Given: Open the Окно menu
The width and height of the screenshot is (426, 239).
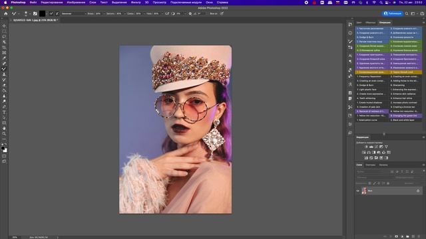Looking at the screenshot, I should (x=209, y=3).
